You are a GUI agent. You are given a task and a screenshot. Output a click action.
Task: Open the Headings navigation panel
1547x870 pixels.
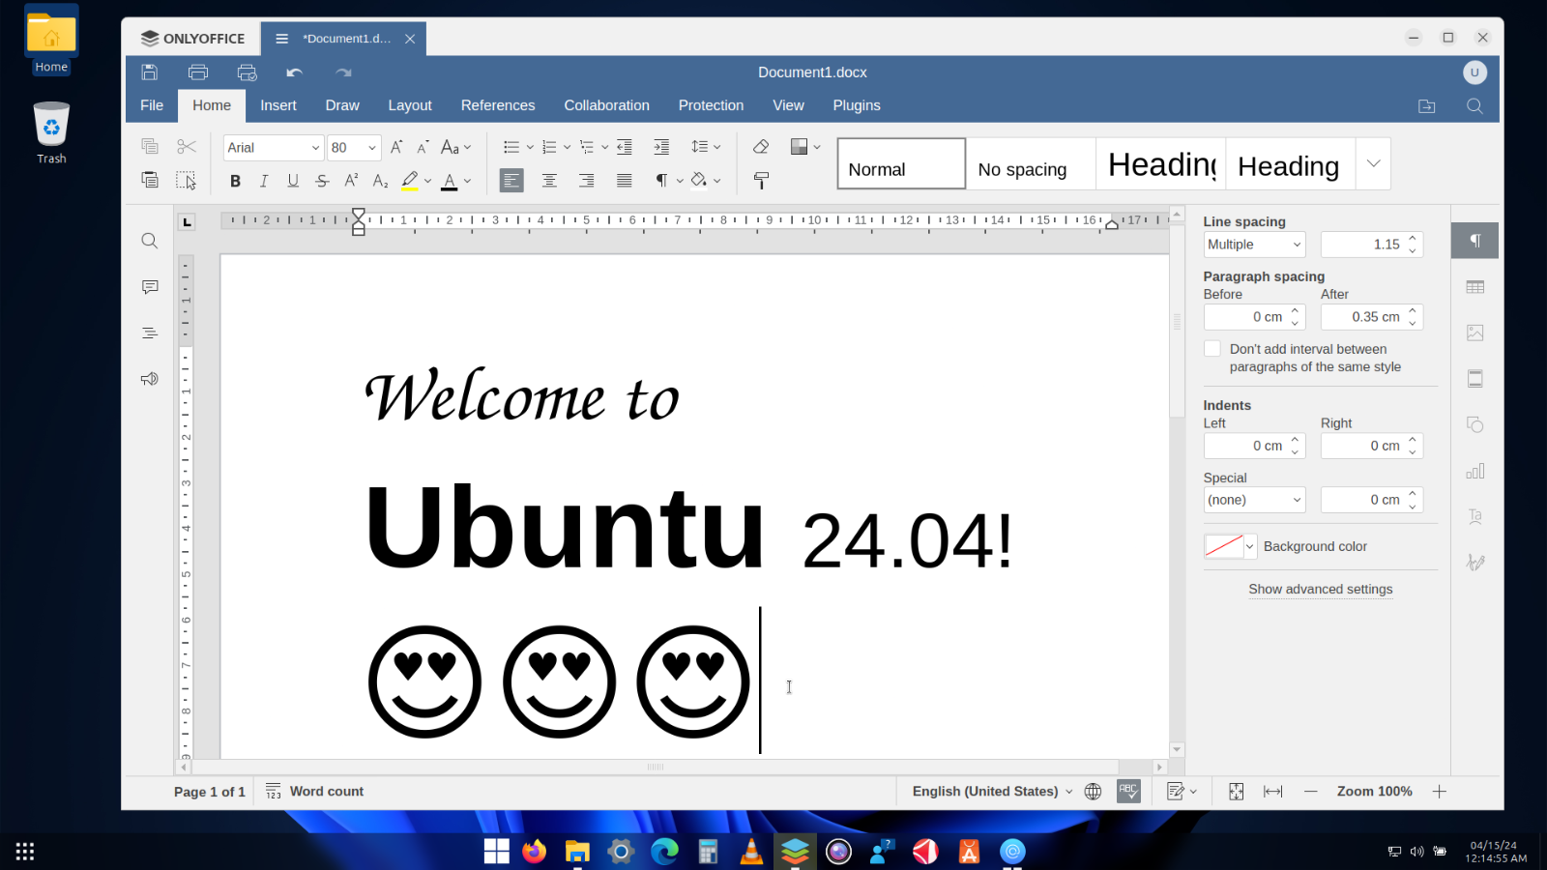(x=150, y=333)
